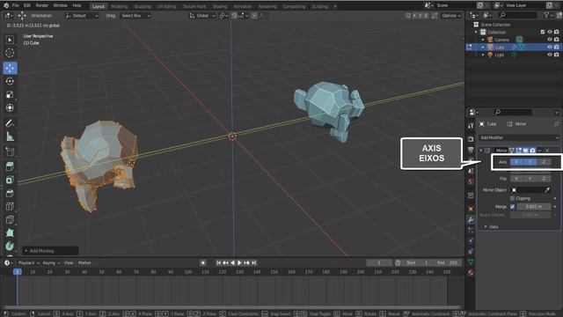Select the Bevel tool
563x317 pixels.
pos(10,193)
